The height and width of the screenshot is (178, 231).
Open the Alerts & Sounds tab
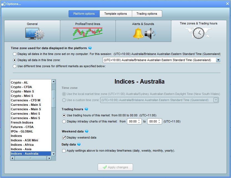tap(143, 31)
